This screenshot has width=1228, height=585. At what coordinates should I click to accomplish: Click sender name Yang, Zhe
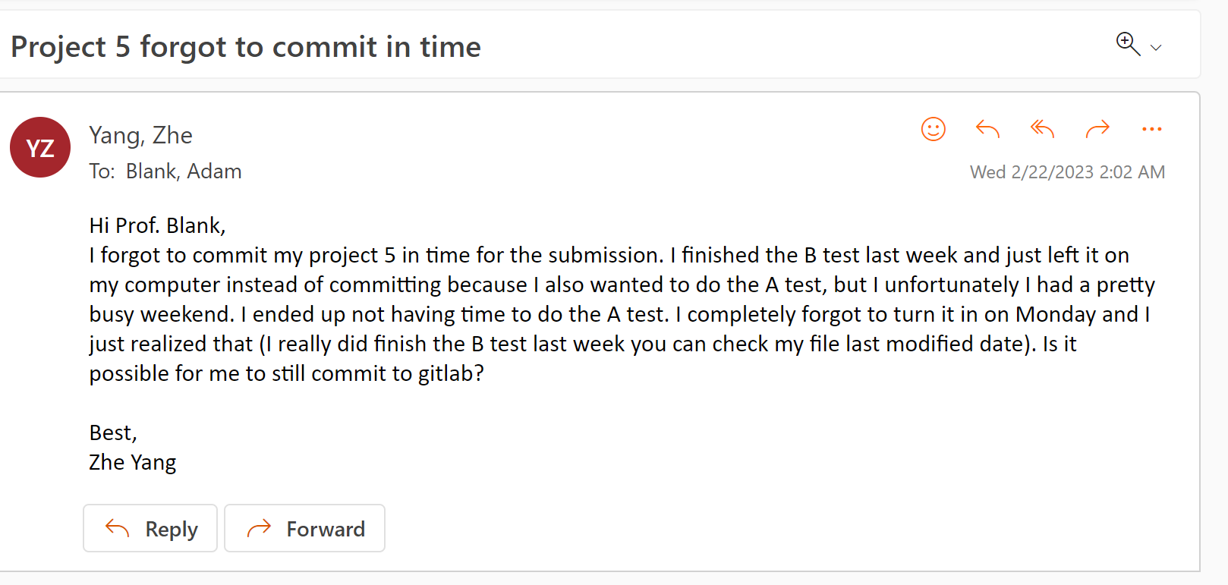point(140,135)
